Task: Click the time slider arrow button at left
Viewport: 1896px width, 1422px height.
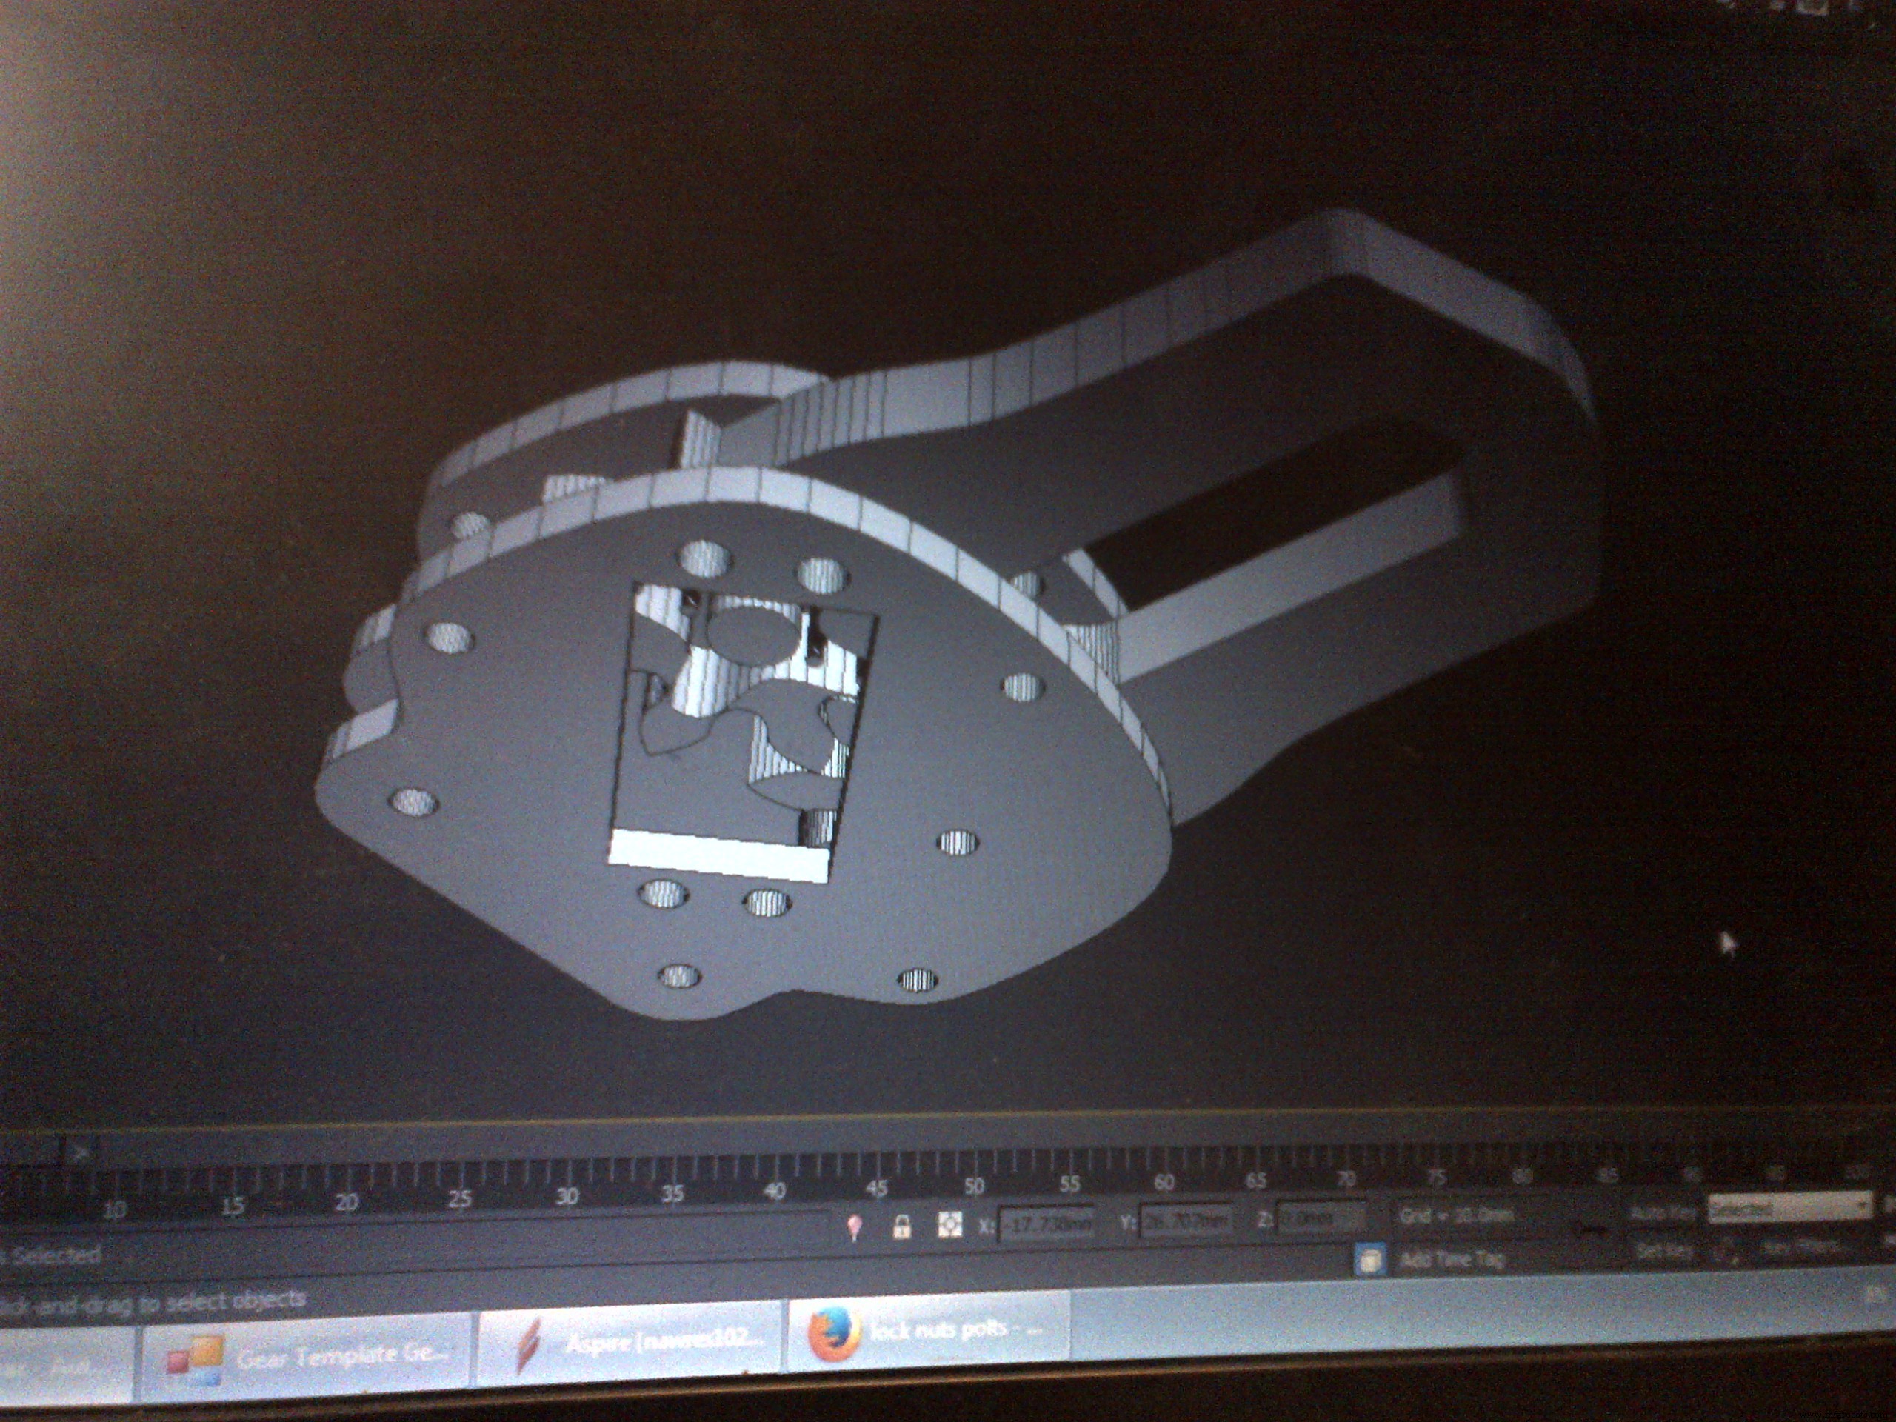Action: 81,1151
